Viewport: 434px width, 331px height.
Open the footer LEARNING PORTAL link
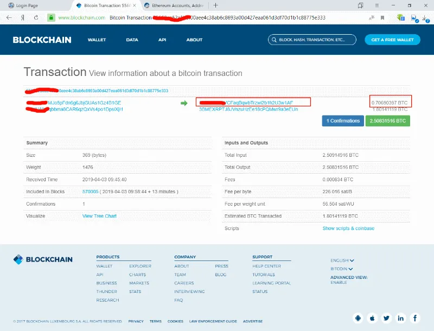272,283
